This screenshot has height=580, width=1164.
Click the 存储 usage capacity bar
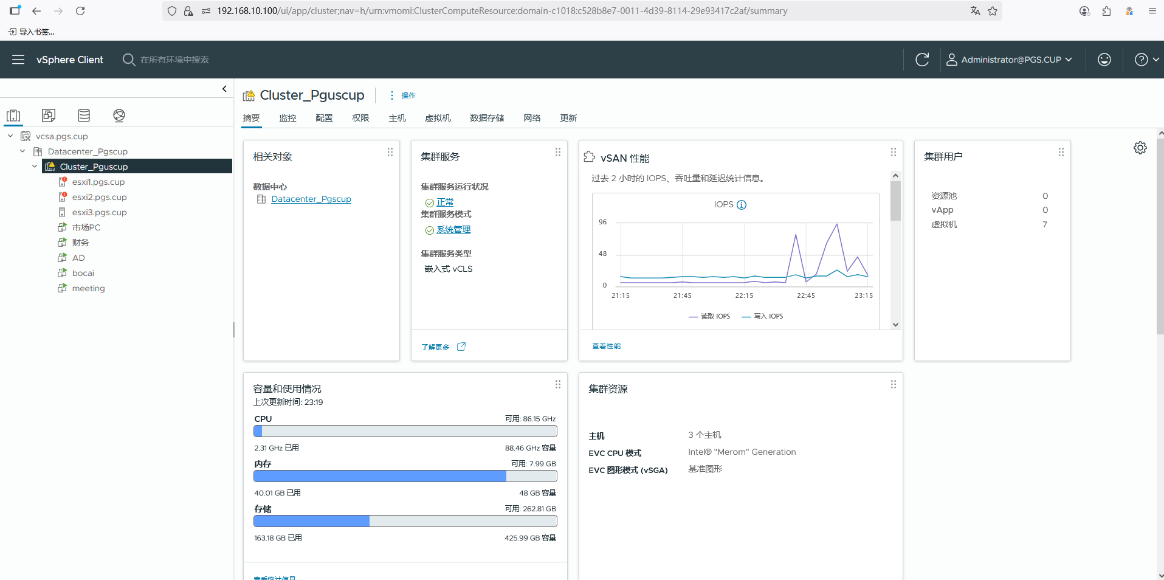point(405,521)
